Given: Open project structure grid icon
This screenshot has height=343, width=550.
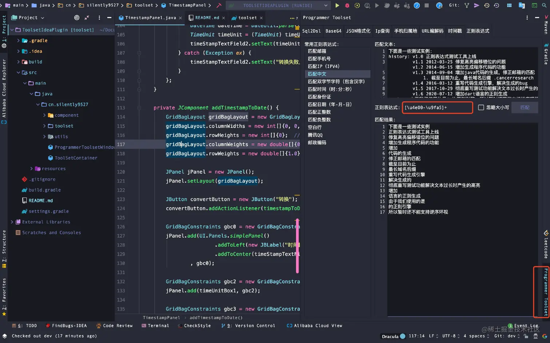Looking at the screenshot, I should tap(509, 5).
